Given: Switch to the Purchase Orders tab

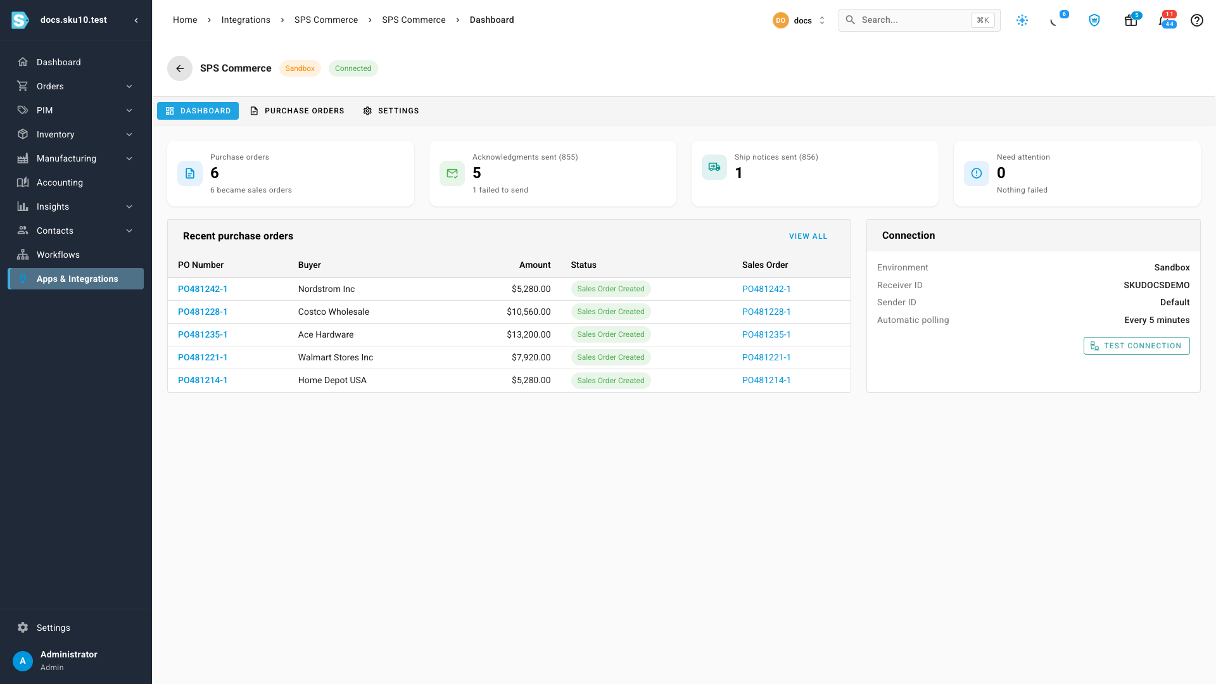Looking at the screenshot, I should 297,111.
